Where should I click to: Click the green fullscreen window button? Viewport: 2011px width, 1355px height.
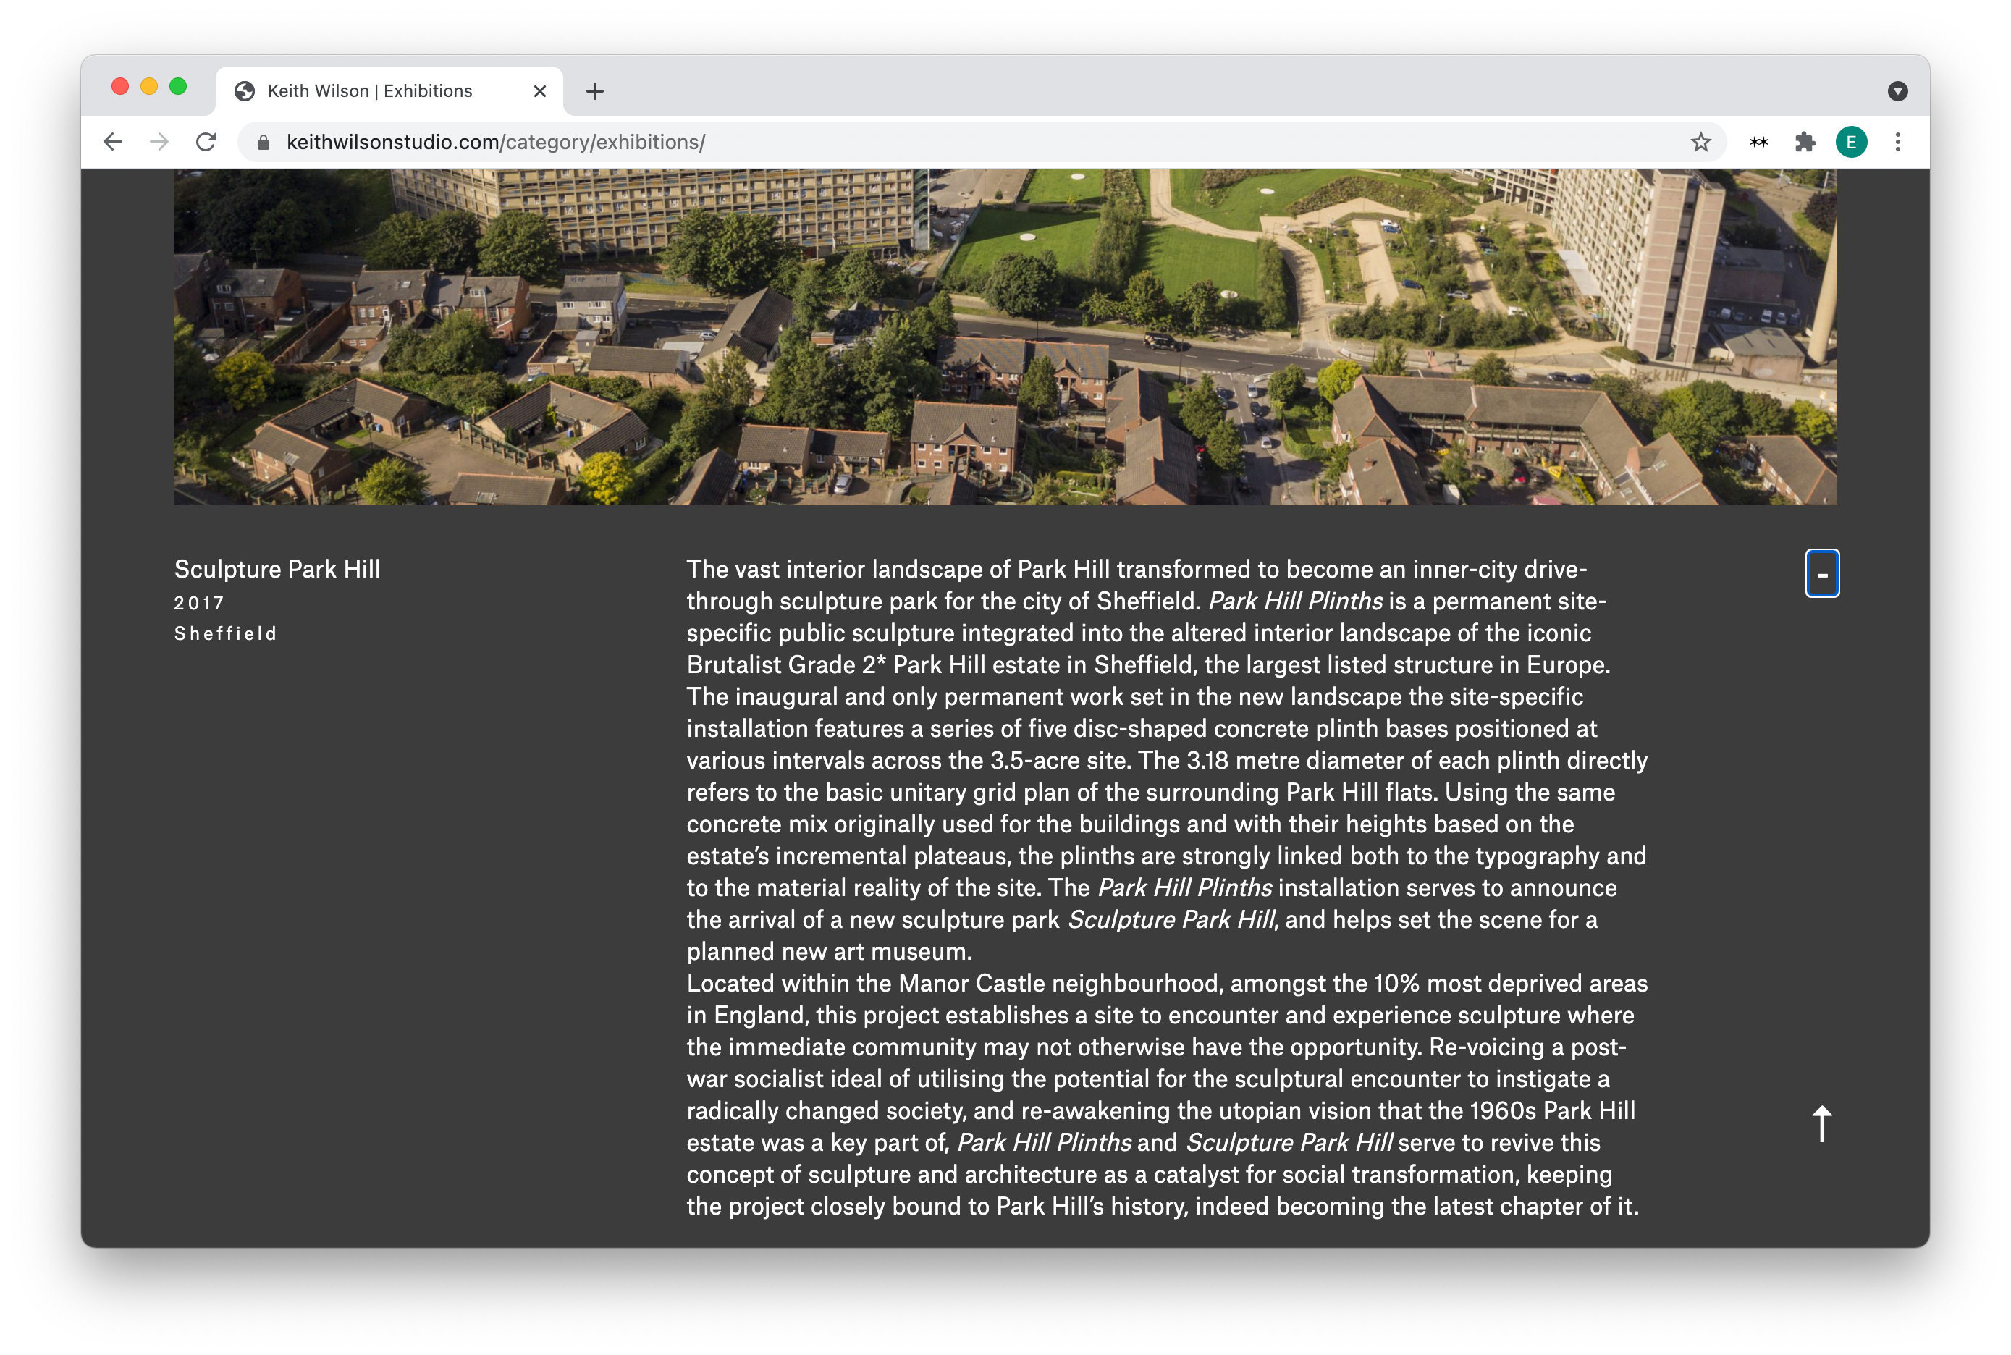click(178, 86)
